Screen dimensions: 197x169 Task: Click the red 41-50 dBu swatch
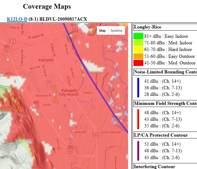[138, 63]
